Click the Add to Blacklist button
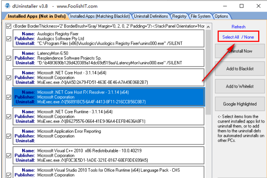This screenshot has width=267, height=178. (x=240, y=69)
